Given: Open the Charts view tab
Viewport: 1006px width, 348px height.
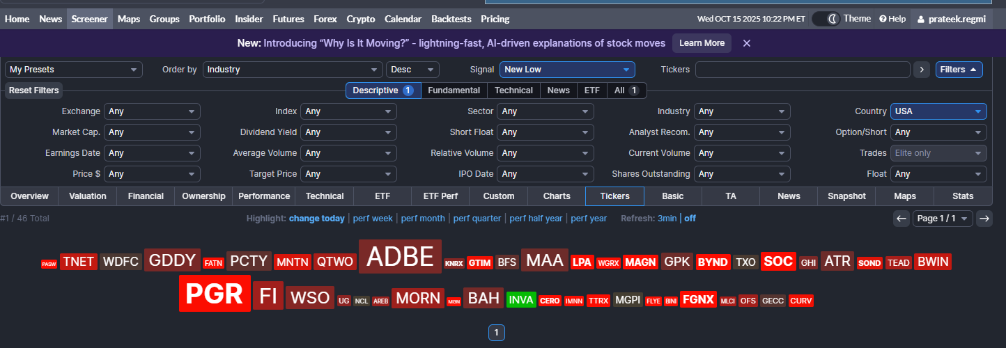Looking at the screenshot, I should 557,196.
